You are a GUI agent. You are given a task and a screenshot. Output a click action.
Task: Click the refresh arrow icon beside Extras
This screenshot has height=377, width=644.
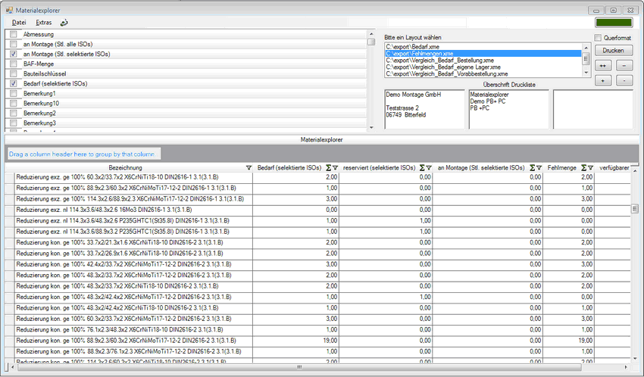pyautogui.click(x=64, y=23)
